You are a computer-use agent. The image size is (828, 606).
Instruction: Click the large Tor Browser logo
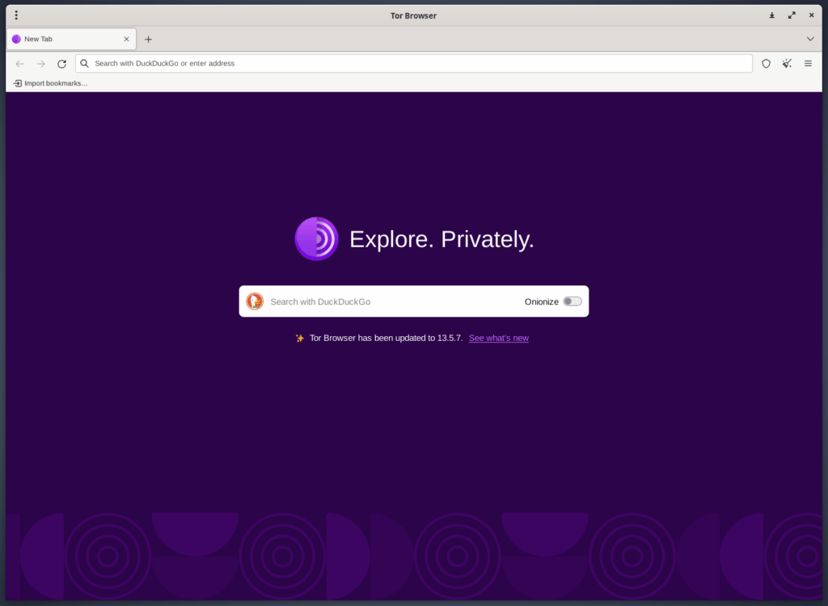pos(316,238)
